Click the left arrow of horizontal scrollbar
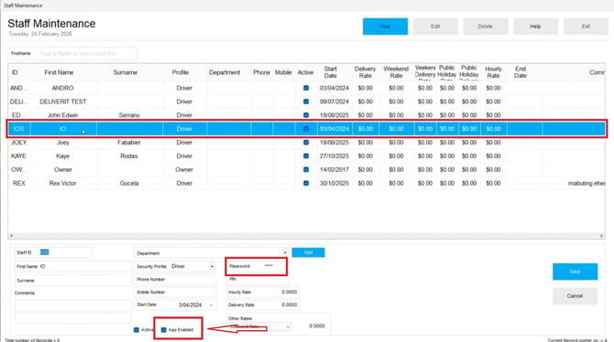Screen dimensions: 614x342 [x=11, y=236]
